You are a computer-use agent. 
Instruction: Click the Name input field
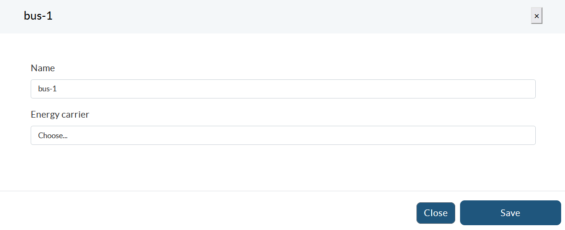click(283, 89)
